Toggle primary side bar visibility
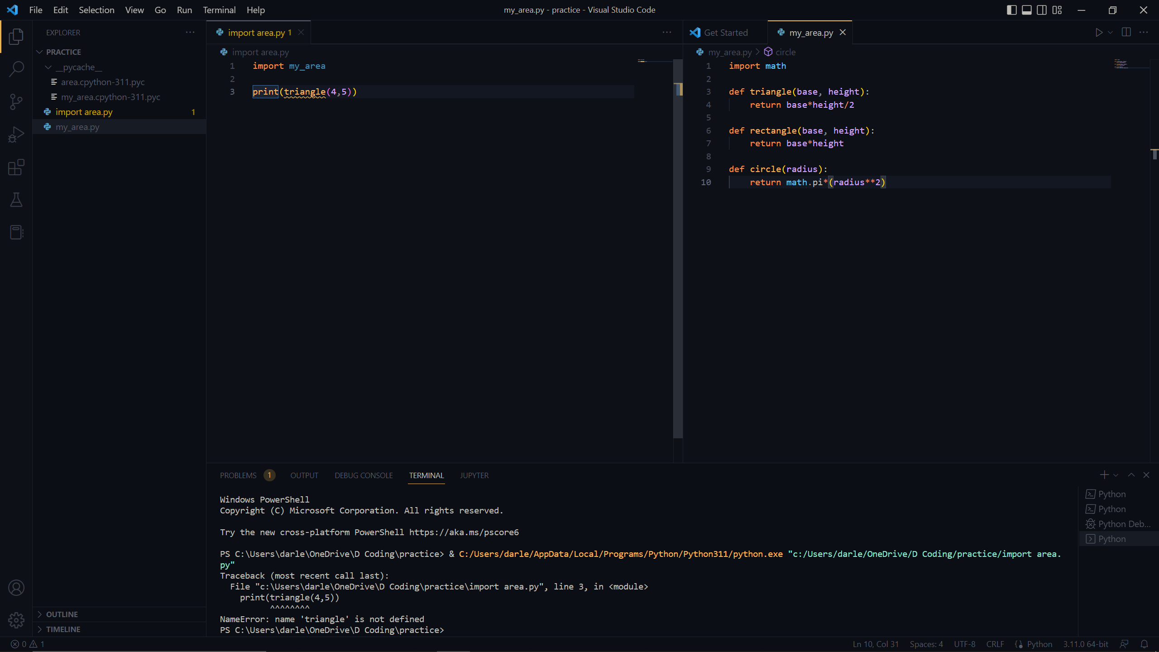Viewport: 1159px width, 652px height. [1012, 10]
